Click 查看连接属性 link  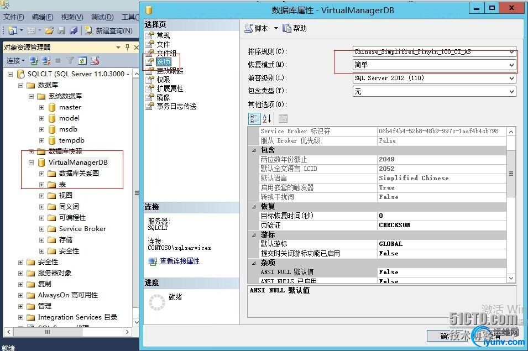[x=180, y=261]
